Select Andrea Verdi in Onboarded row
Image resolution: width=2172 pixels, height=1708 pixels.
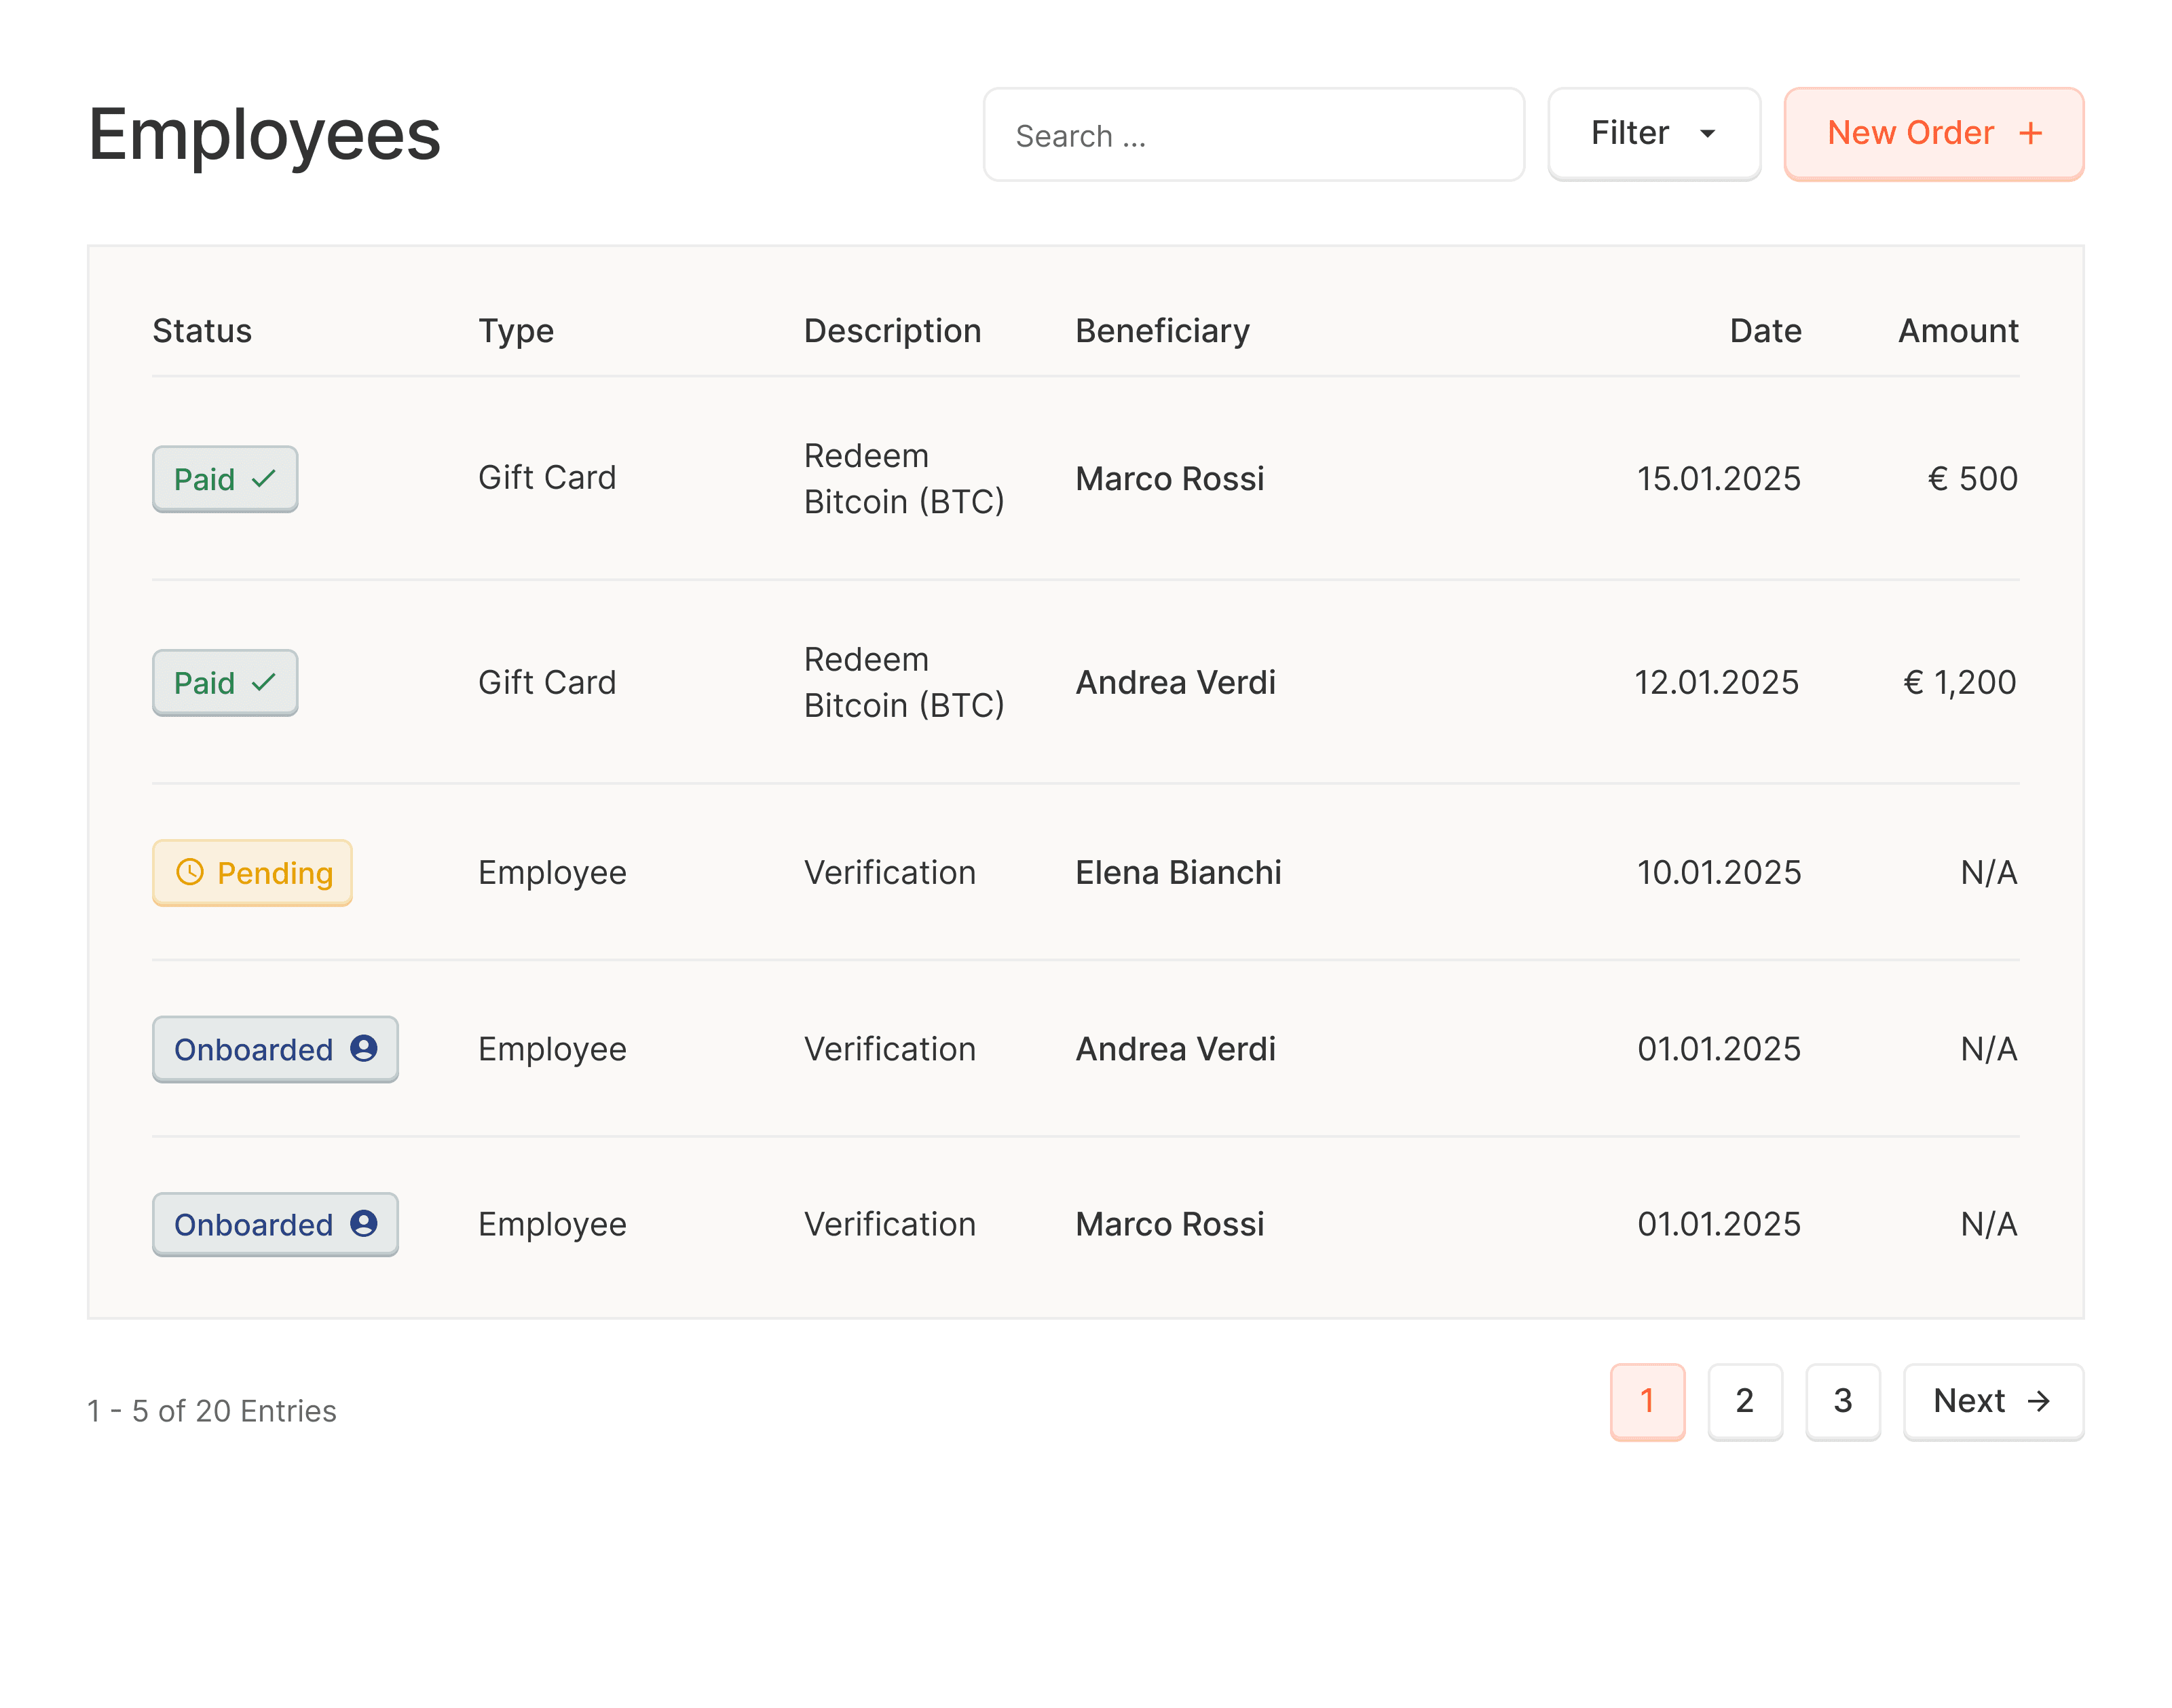coord(1175,1049)
